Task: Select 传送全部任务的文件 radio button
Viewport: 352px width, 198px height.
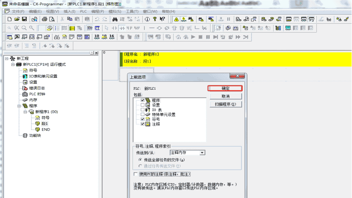Action: click(140, 159)
